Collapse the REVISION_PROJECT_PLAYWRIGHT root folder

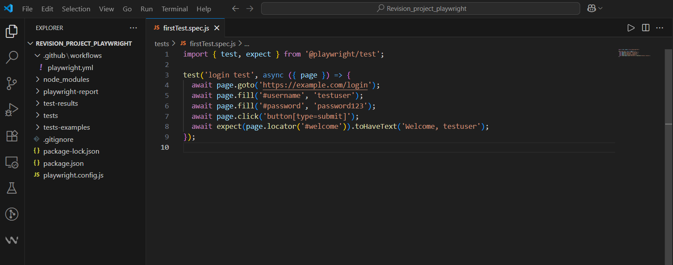(83, 44)
